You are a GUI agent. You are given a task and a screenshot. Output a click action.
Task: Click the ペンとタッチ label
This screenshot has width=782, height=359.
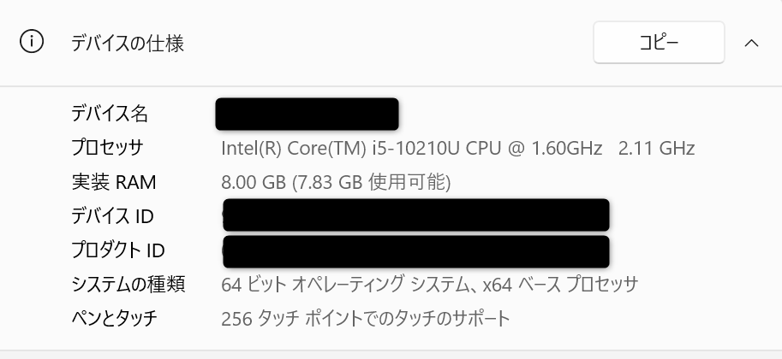[114, 318]
